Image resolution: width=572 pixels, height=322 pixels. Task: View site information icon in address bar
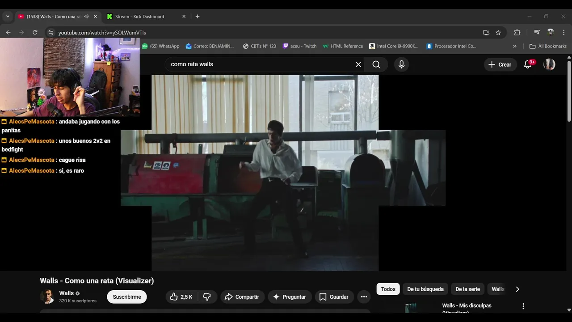click(x=50, y=33)
